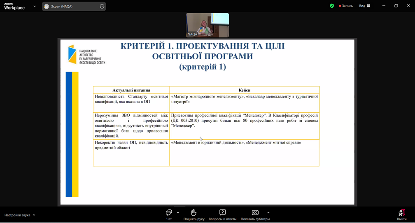
Task: Click cell starting Нерозуміння ЗВО відмінностей
Action: pyautogui.click(x=131, y=125)
